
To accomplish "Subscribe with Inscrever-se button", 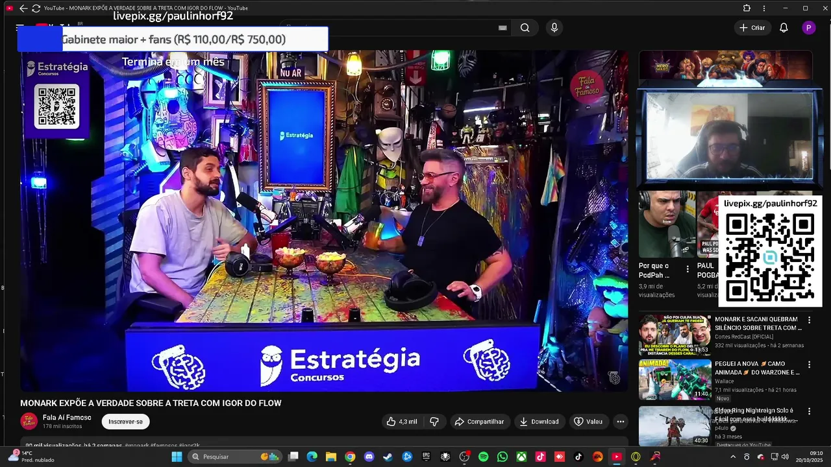I will click(x=125, y=422).
